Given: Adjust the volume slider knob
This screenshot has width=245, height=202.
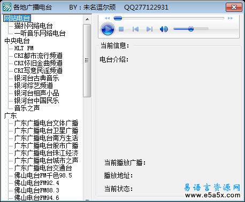Looking at the screenshot, I should point(191,29).
